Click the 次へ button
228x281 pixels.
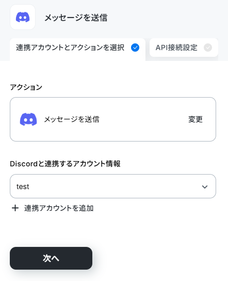click(51, 258)
